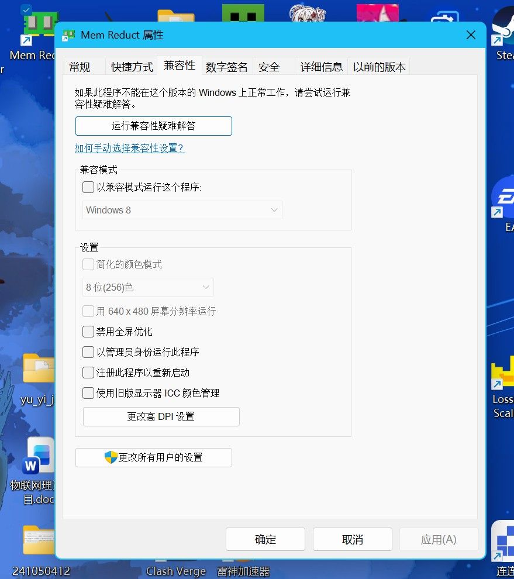The width and height of the screenshot is (514, 579).
Task: Select the anime character desktop icon
Action: (307, 13)
